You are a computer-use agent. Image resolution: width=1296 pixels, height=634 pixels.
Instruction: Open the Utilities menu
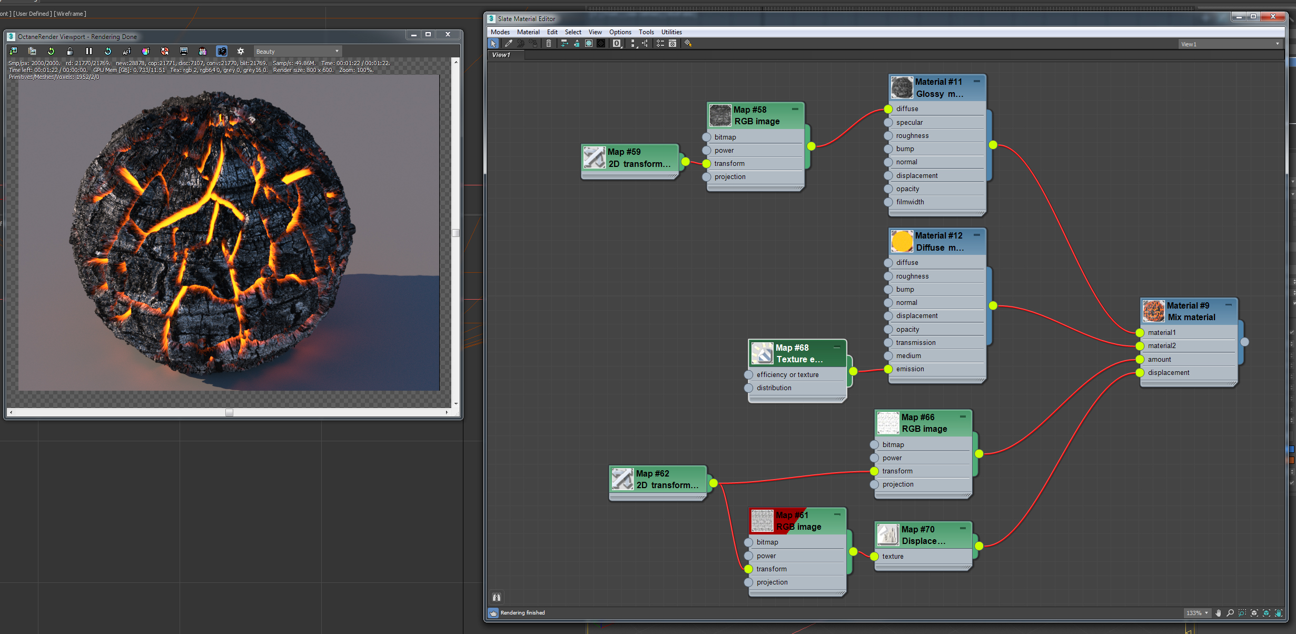(671, 32)
